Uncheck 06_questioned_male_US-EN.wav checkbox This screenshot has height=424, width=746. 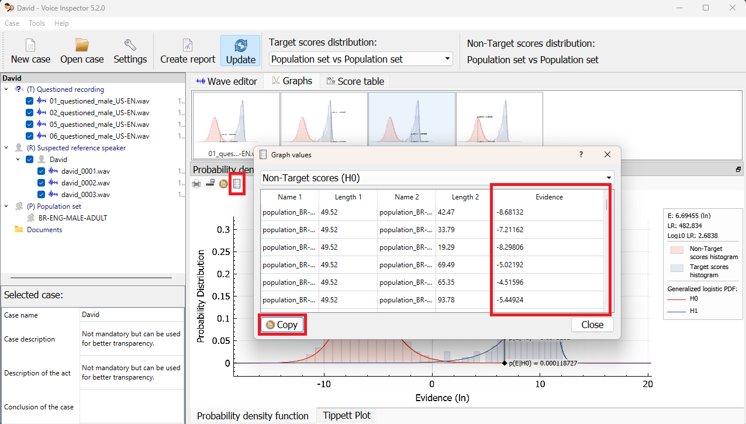(x=30, y=136)
